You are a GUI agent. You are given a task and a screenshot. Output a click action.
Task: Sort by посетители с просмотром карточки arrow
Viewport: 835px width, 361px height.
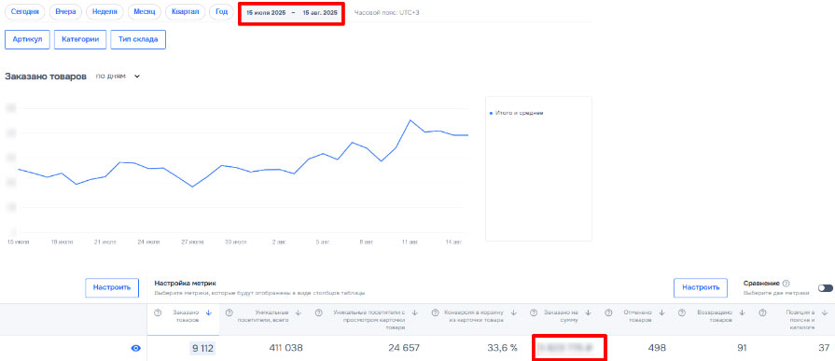[415, 313]
